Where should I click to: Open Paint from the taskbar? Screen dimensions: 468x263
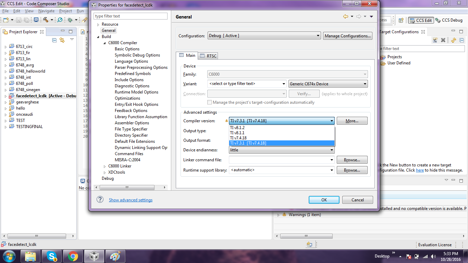[115, 256]
